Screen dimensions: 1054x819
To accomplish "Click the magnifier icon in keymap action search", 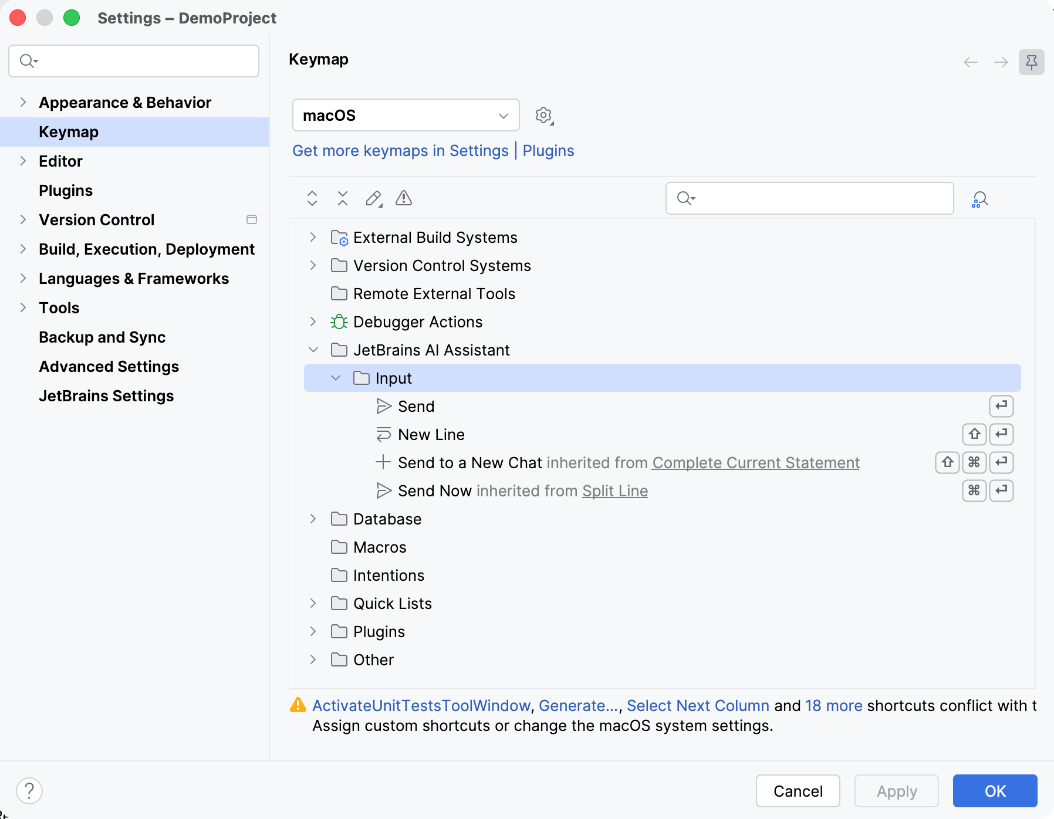I will 685,198.
